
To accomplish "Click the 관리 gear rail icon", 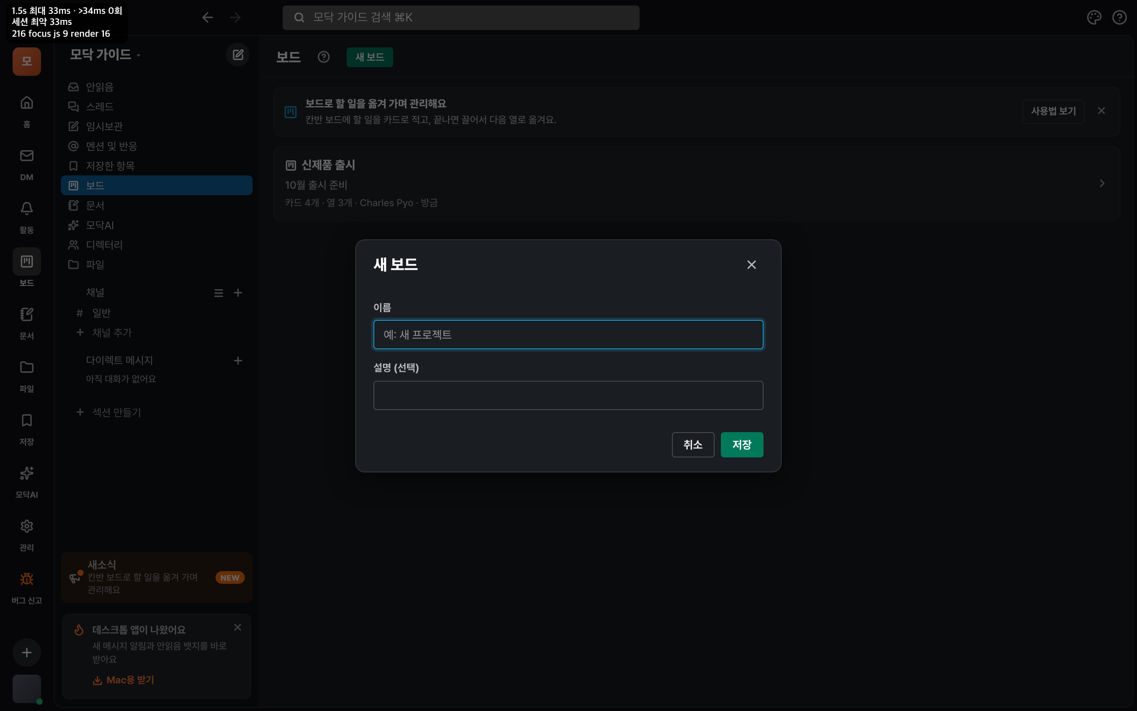I will click(x=27, y=526).
